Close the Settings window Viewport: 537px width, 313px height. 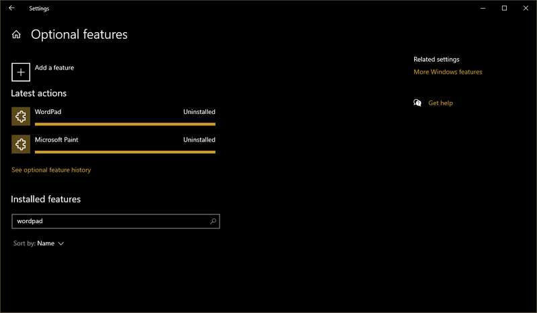[x=526, y=8]
